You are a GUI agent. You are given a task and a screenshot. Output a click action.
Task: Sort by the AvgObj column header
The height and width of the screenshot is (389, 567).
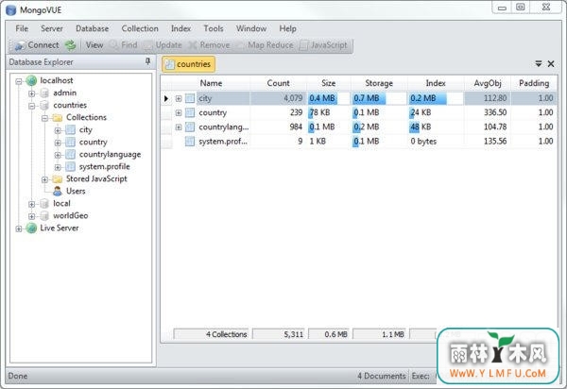point(488,83)
